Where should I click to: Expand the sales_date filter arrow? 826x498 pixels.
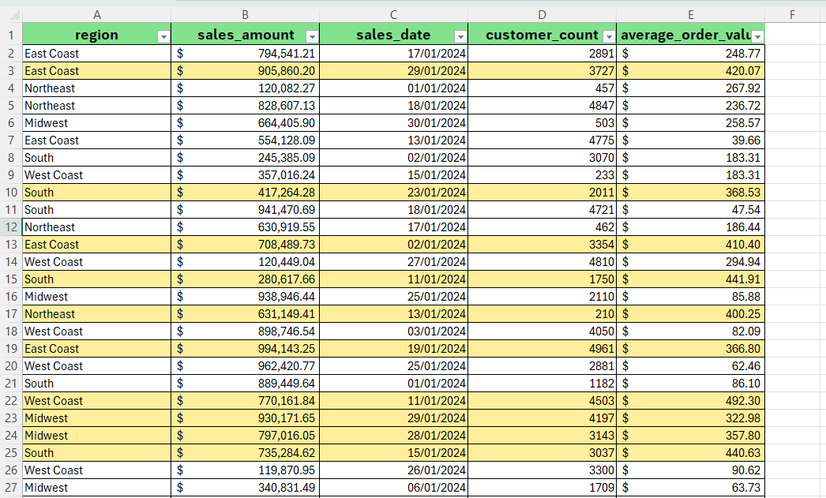pos(460,36)
